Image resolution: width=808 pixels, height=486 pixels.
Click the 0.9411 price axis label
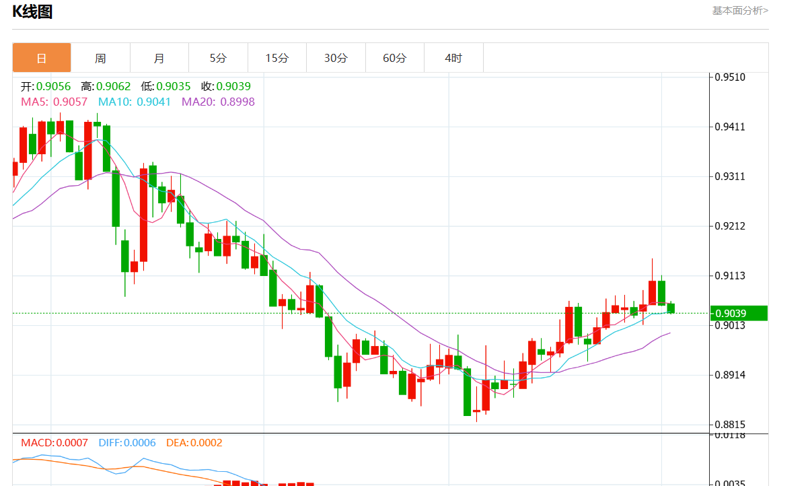click(731, 127)
